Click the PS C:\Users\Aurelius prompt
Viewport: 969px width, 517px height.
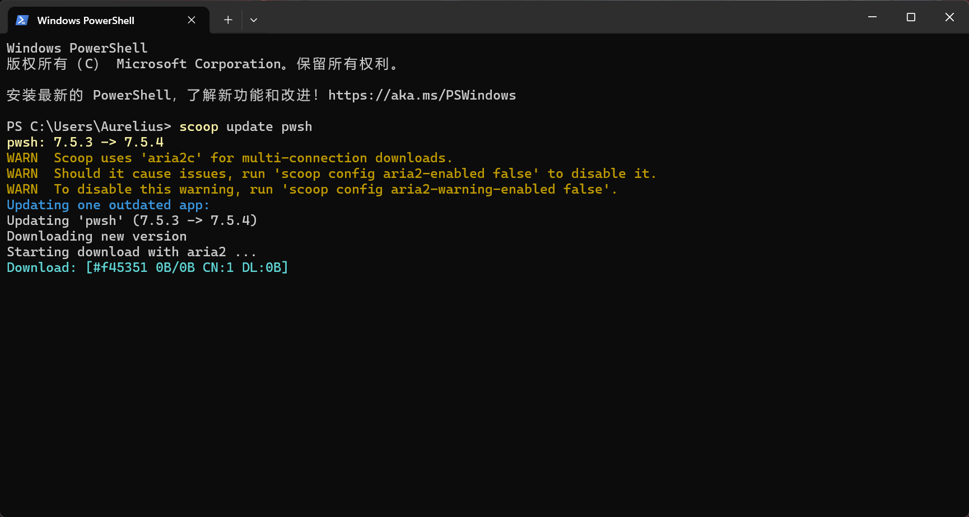(88, 127)
